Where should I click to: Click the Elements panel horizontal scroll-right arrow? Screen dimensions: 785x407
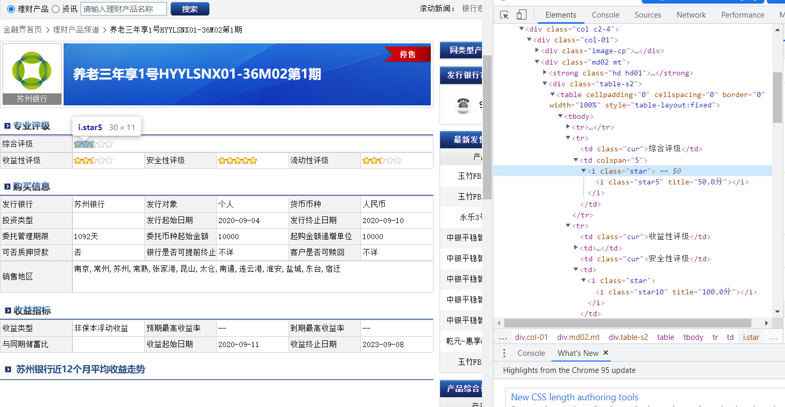pos(766,323)
